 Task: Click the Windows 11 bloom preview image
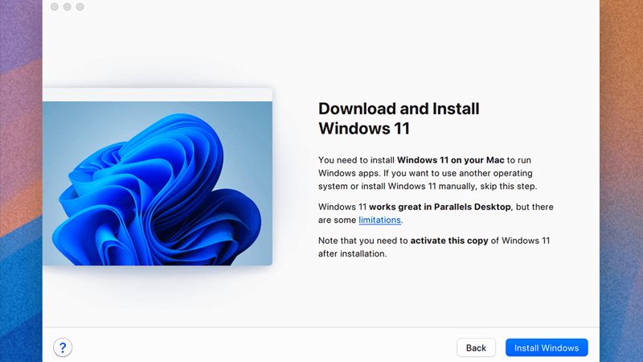[x=158, y=183]
